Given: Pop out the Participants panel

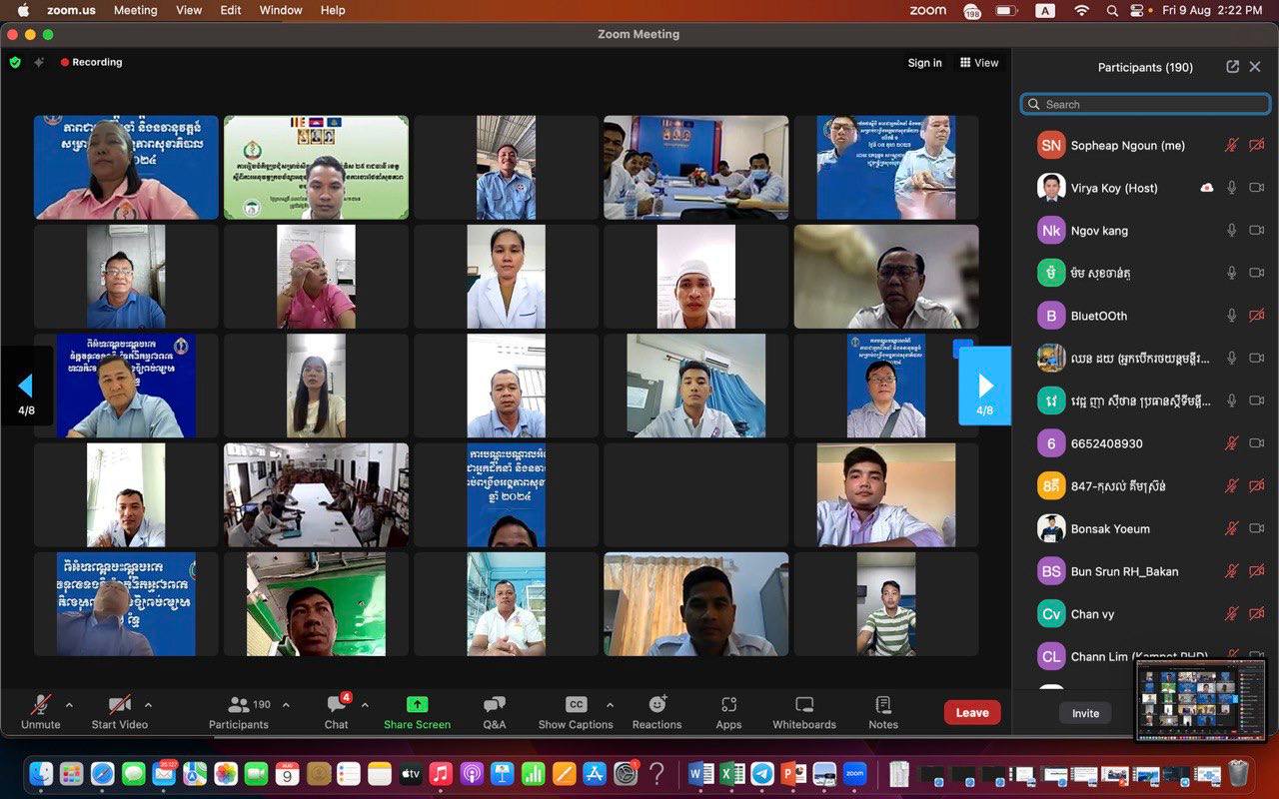Looking at the screenshot, I should [x=1233, y=67].
